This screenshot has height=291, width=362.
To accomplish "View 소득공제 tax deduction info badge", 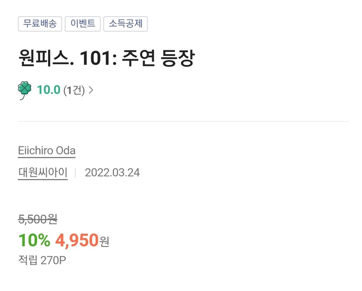I will click(x=125, y=24).
